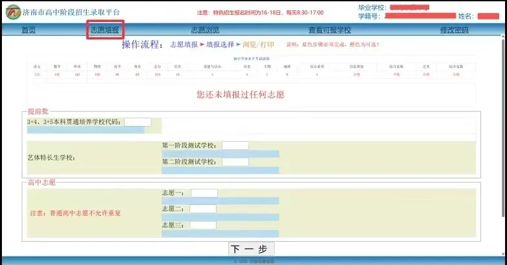Click the site title 济南市高中阶段招生录取平台
The height and width of the screenshot is (265, 507).
point(71,12)
